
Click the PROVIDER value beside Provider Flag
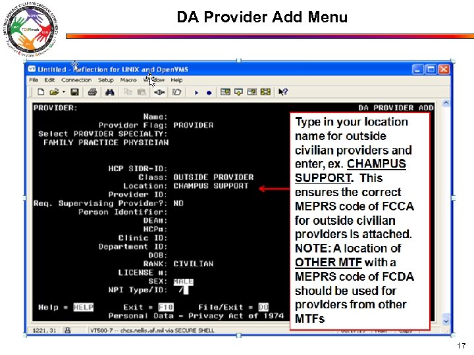click(x=193, y=125)
